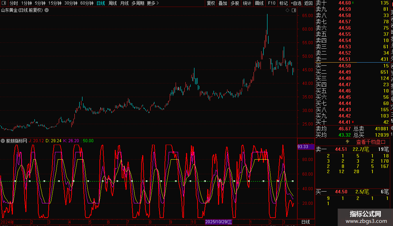Click the J: 20.12 indicator value
The width and height of the screenshot is (393, 226).
[36, 141]
